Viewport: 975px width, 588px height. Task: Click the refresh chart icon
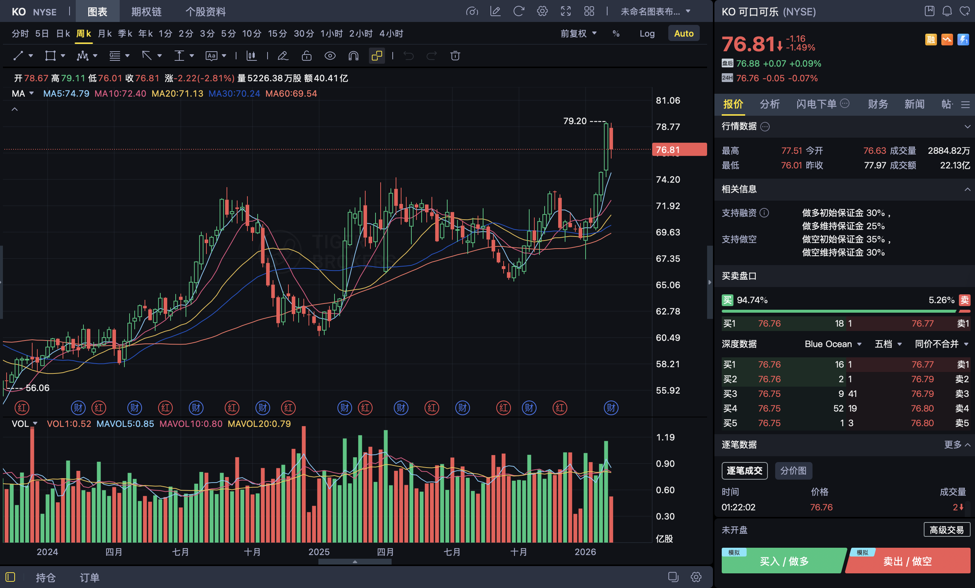518,11
